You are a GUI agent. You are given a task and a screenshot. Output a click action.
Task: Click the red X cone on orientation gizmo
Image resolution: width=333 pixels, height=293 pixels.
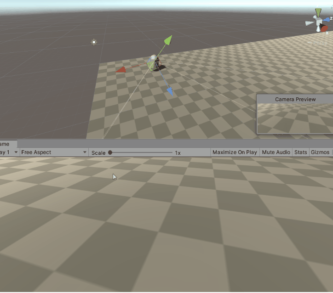pos(324,28)
